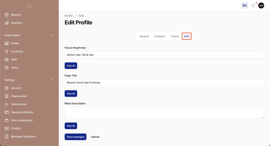Click Use AI under Meta Description
This screenshot has width=270, height=146.
point(71,126)
